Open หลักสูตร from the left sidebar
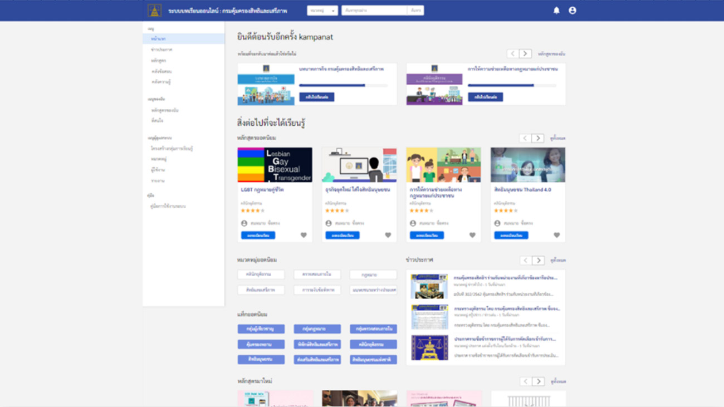The height and width of the screenshot is (407, 724). 158,60
